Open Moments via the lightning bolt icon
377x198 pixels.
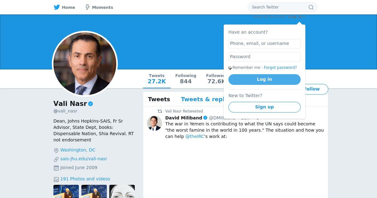88,7
